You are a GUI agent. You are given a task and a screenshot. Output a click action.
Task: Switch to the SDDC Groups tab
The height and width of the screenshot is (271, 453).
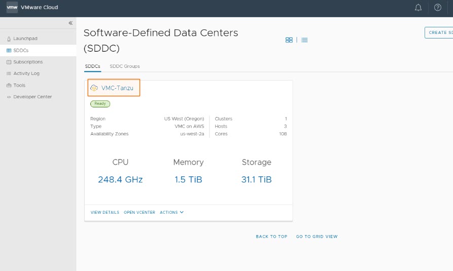125,66
